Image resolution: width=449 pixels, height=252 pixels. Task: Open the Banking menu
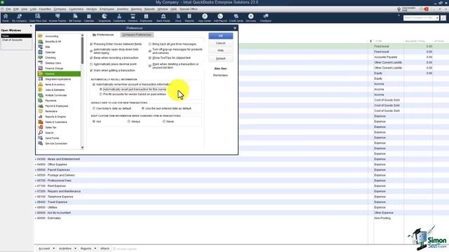click(x=136, y=9)
